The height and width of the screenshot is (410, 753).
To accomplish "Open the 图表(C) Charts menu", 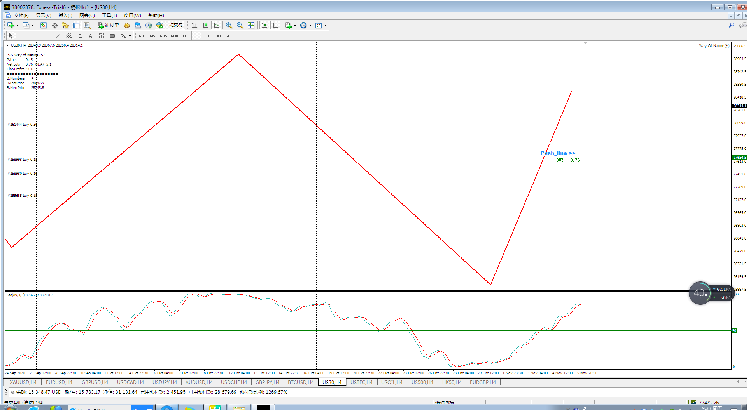I will [x=87, y=16].
